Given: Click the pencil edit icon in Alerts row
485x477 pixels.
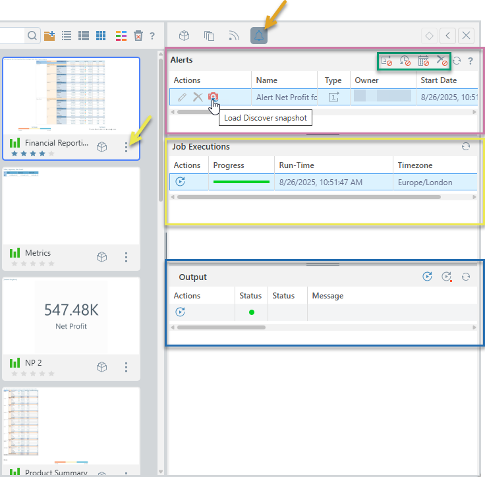Looking at the screenshot, I should 183,98.
